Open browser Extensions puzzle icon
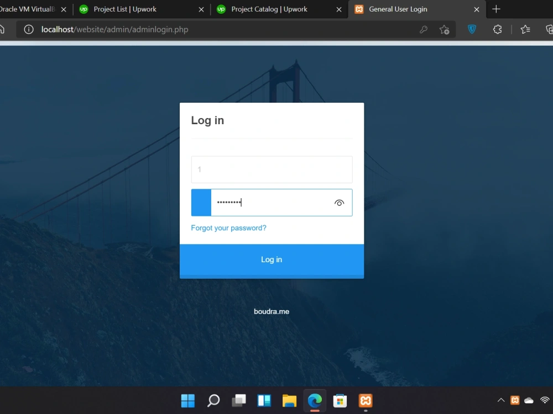The height and width of the screenshot is (414, 553). coord(497,29)
